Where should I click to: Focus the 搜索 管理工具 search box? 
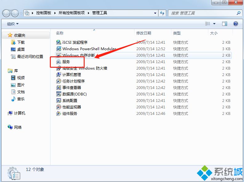coord(205,13)
